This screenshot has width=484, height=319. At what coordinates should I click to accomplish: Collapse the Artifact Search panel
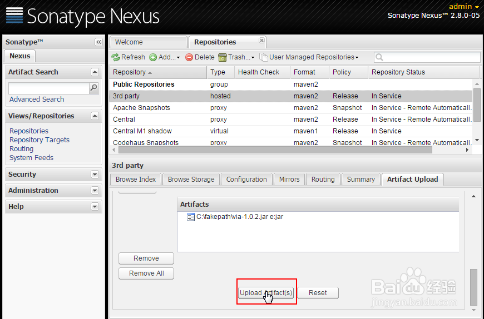(x=95, y=72)
